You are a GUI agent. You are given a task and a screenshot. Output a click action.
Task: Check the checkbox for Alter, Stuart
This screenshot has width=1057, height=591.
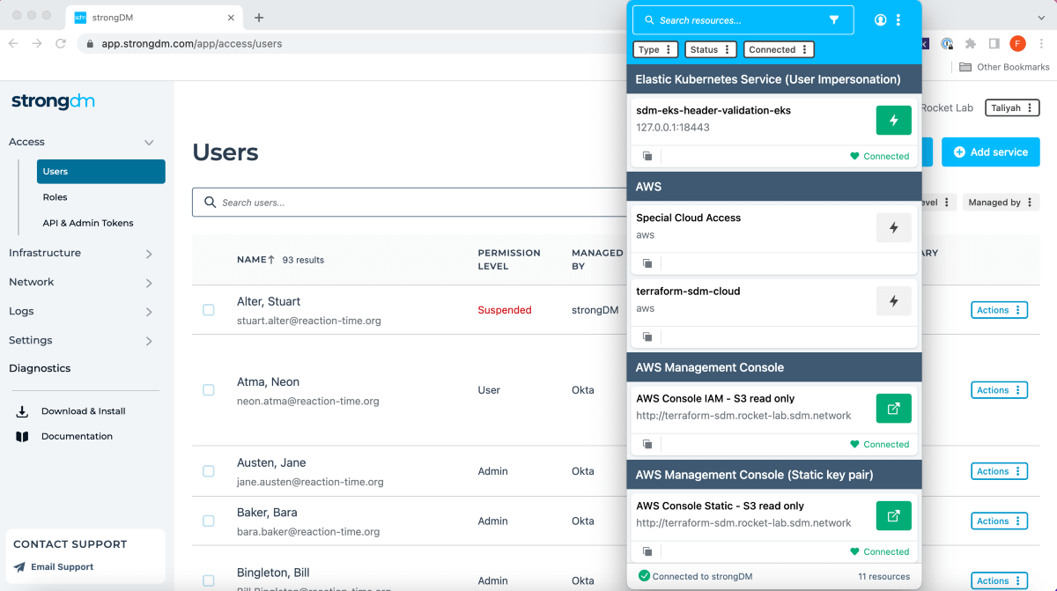[x=208, y=310]
